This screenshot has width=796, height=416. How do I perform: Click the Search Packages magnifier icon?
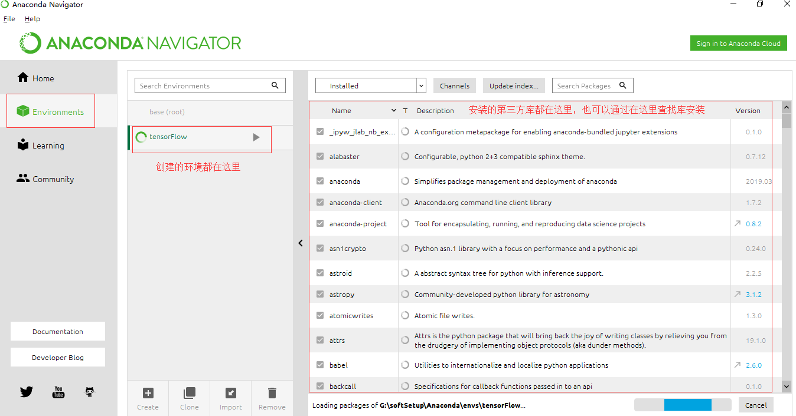tap(623, 85)
